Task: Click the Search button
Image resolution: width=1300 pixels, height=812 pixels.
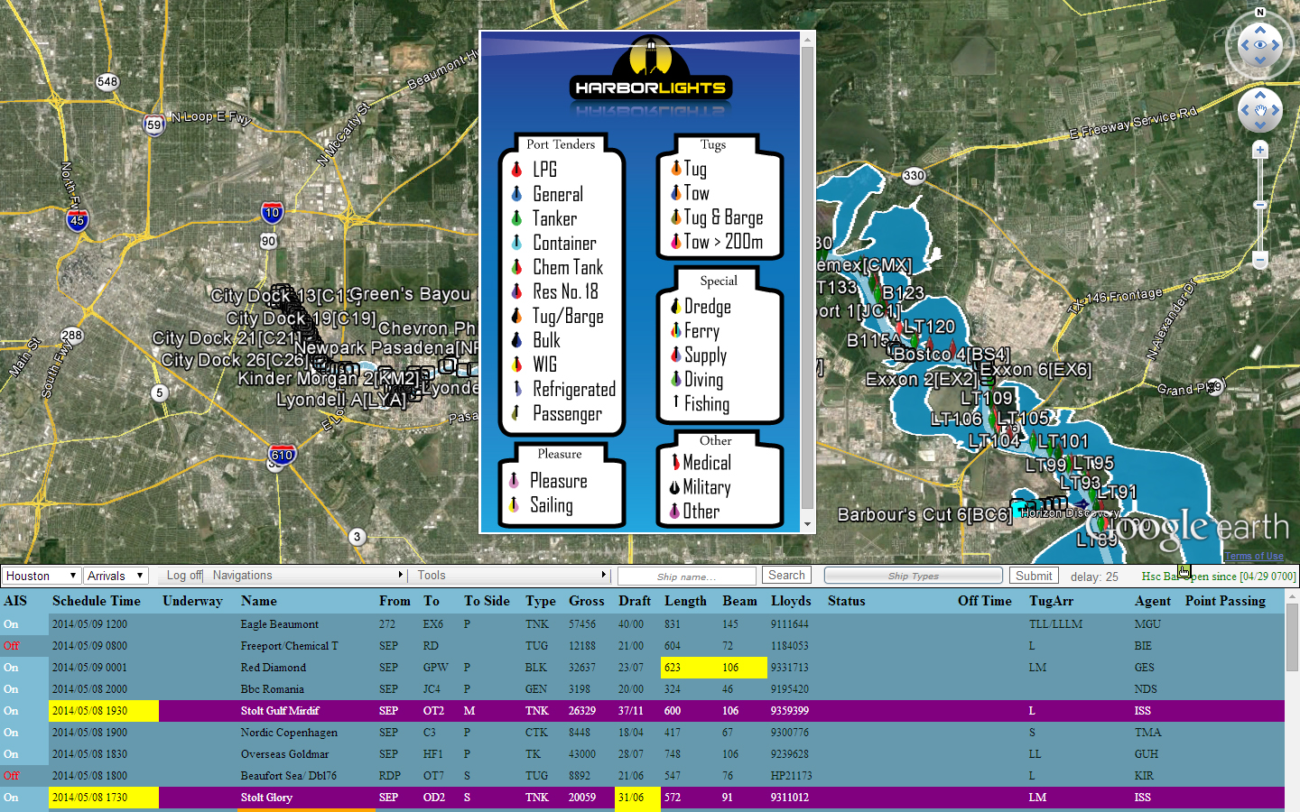Action: (x=786, y=576)
